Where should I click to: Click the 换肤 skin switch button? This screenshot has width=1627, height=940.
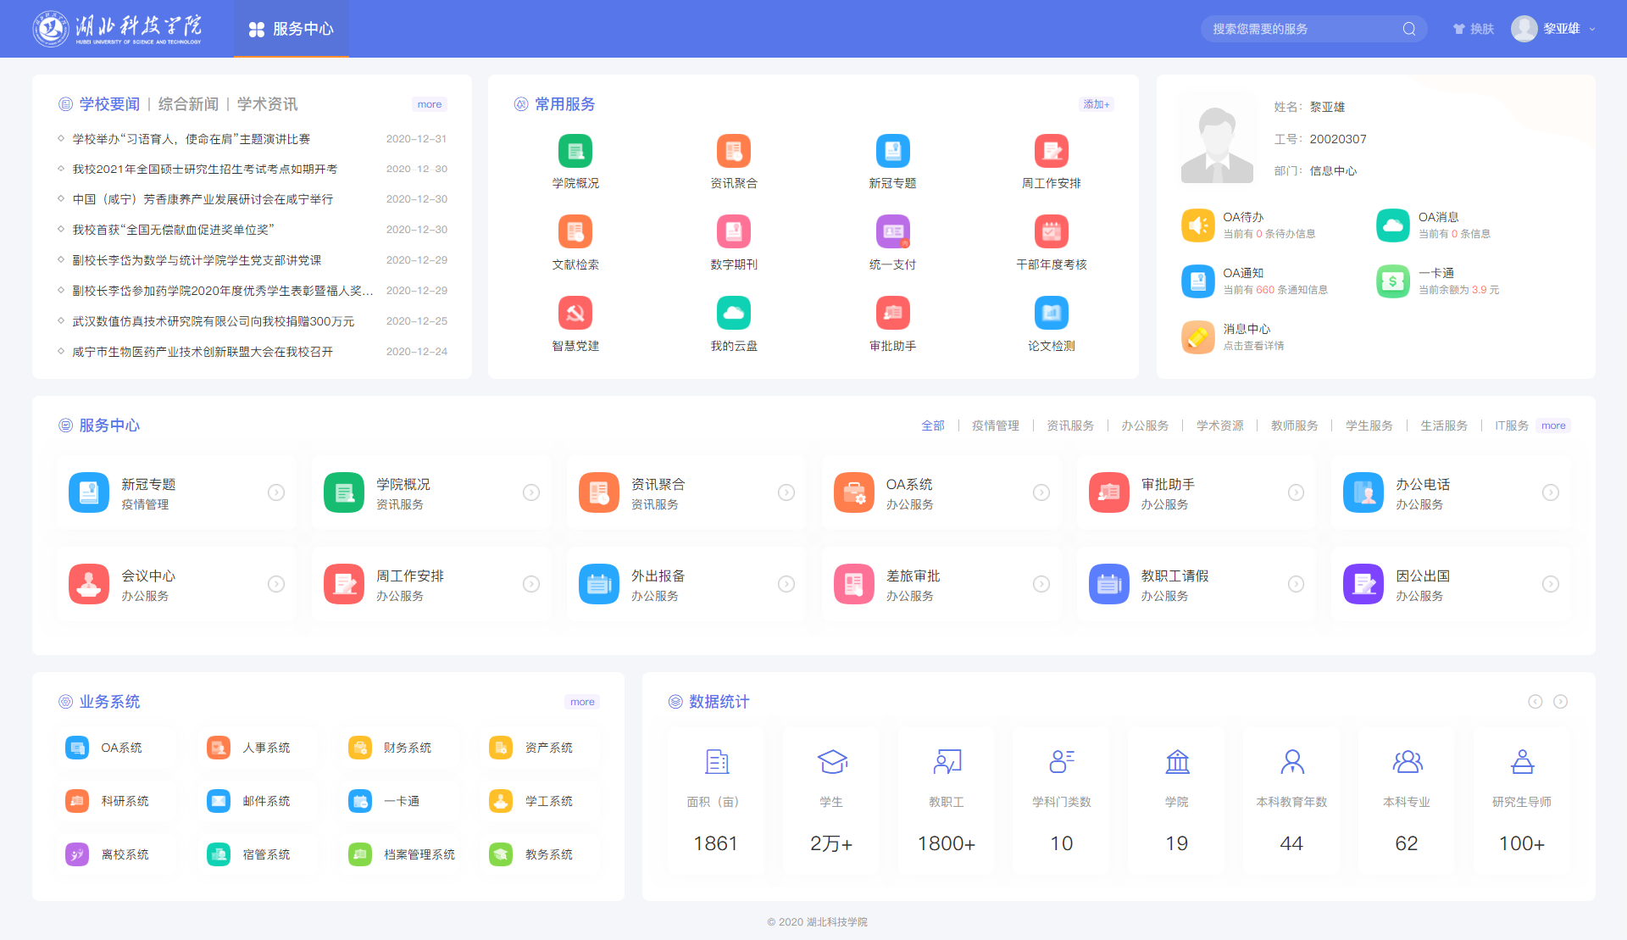tap(1474, 29)
